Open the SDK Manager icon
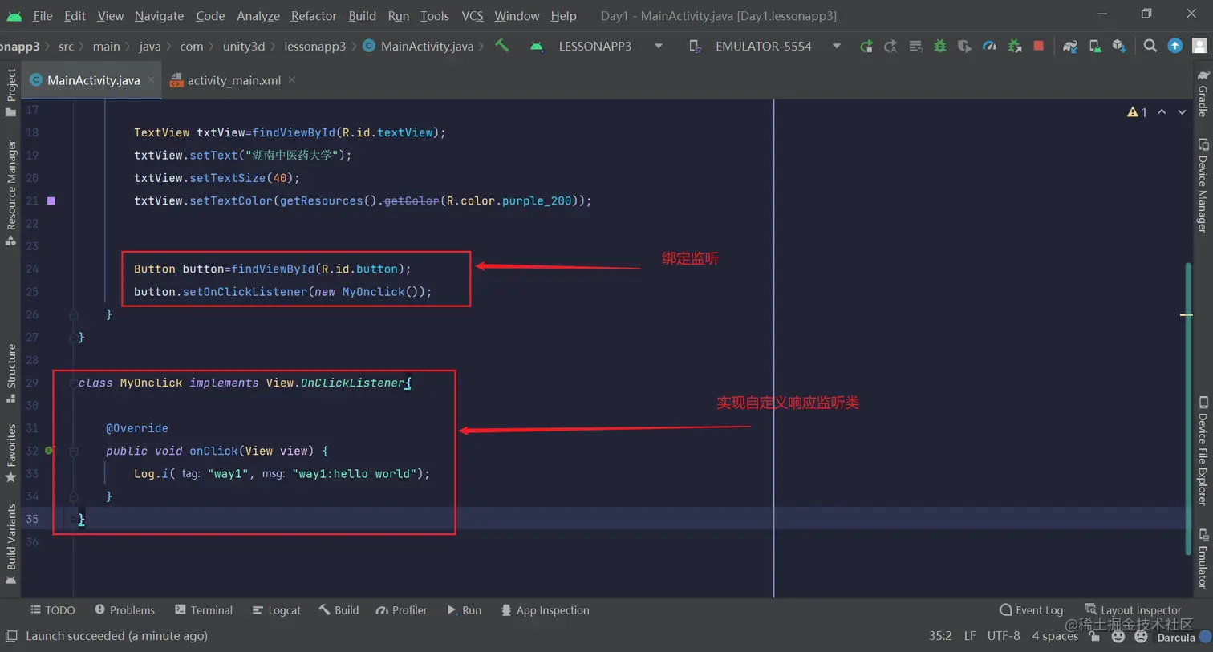This screenshot has width=1213, height=652. click(x=1119, y=47)
